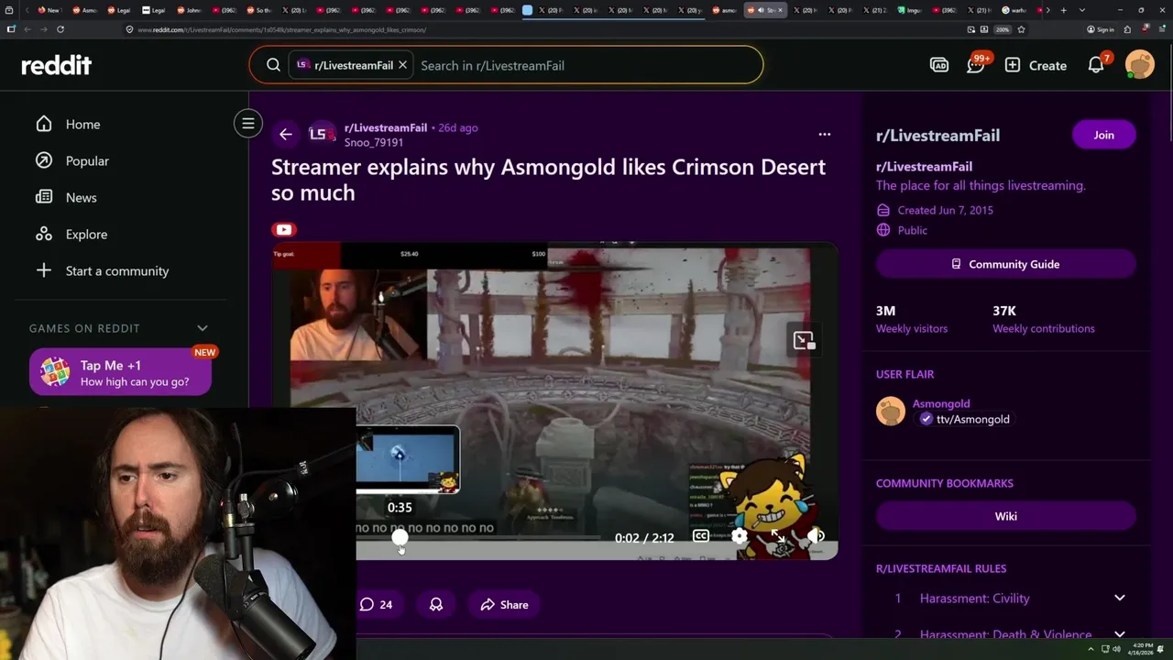This screenshot has width=1173, height=660.
Task: Open the system tray volume icon
Action: coord(1116,649)
